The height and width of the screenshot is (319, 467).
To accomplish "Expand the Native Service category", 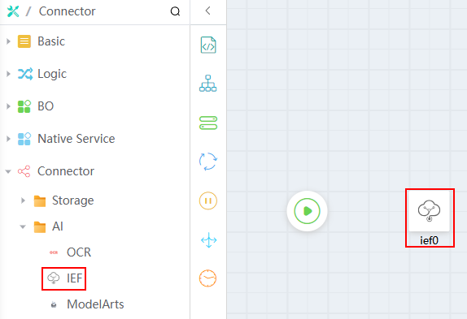I will pos(8,139).
